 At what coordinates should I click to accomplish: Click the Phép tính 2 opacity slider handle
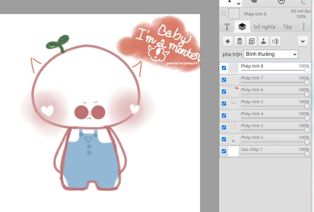click(x=307, y=130)
